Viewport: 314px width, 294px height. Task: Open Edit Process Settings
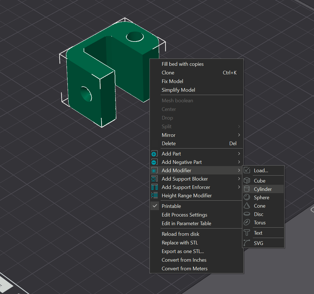pyautogui.click(x=197, y=215)
